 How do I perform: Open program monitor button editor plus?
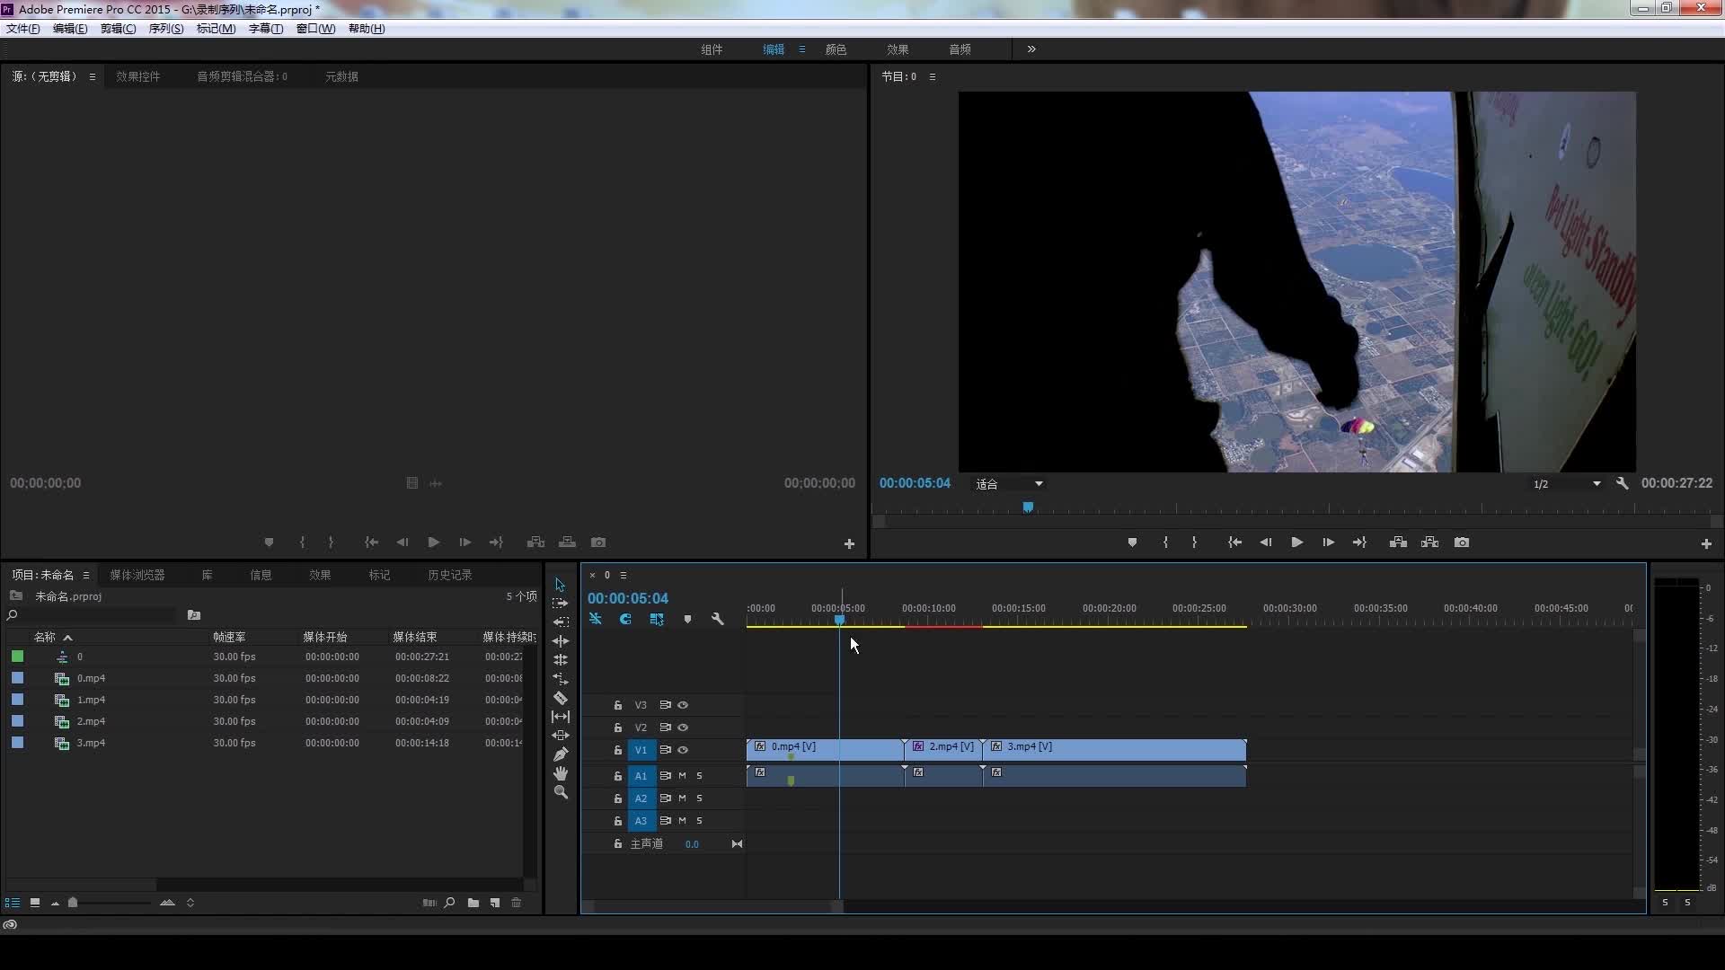point(1706,543)
